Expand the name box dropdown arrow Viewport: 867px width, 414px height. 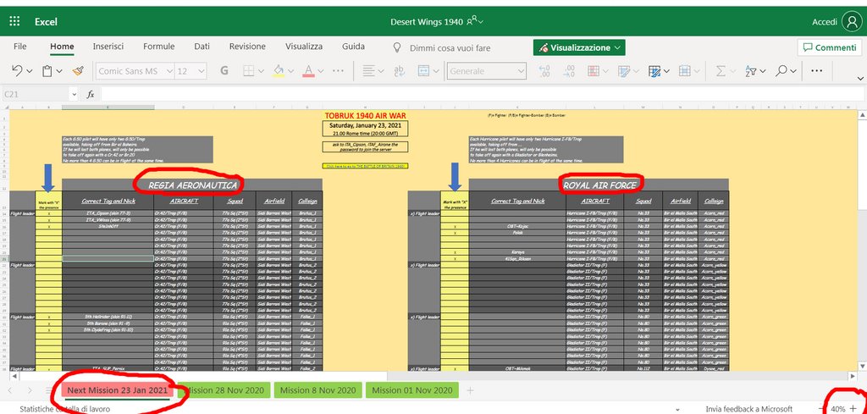[75, 95]
